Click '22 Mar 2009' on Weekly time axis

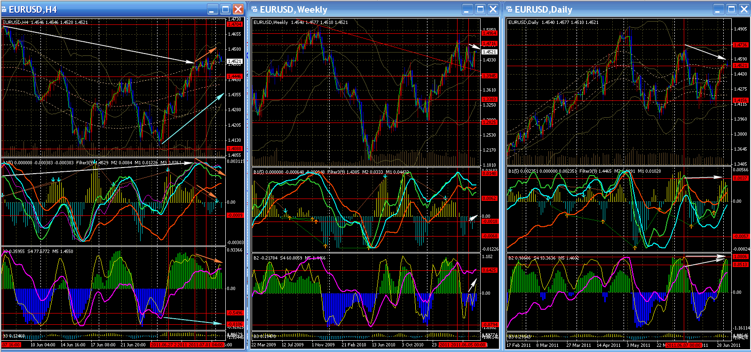(x=264, y=344)
